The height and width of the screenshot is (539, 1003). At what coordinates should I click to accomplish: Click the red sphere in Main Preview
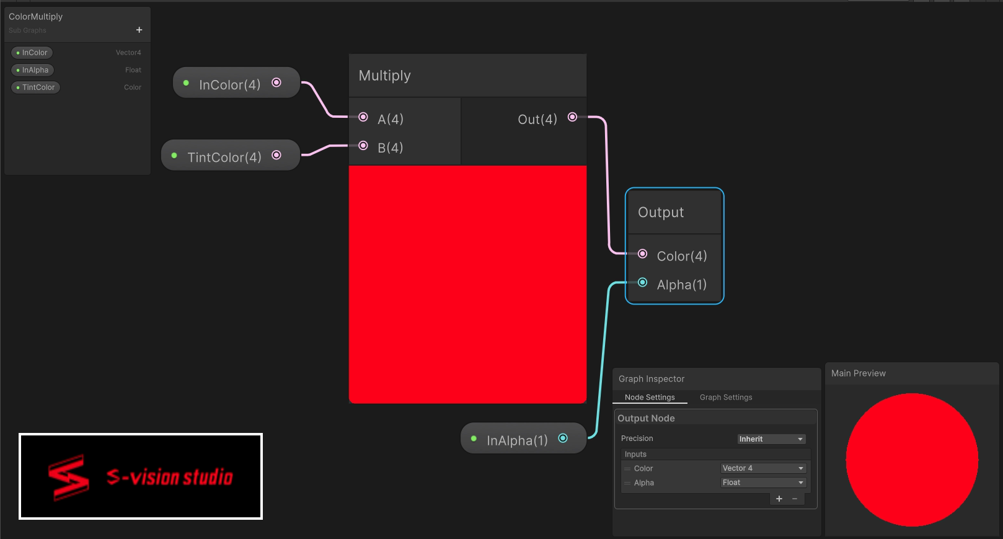912,460
